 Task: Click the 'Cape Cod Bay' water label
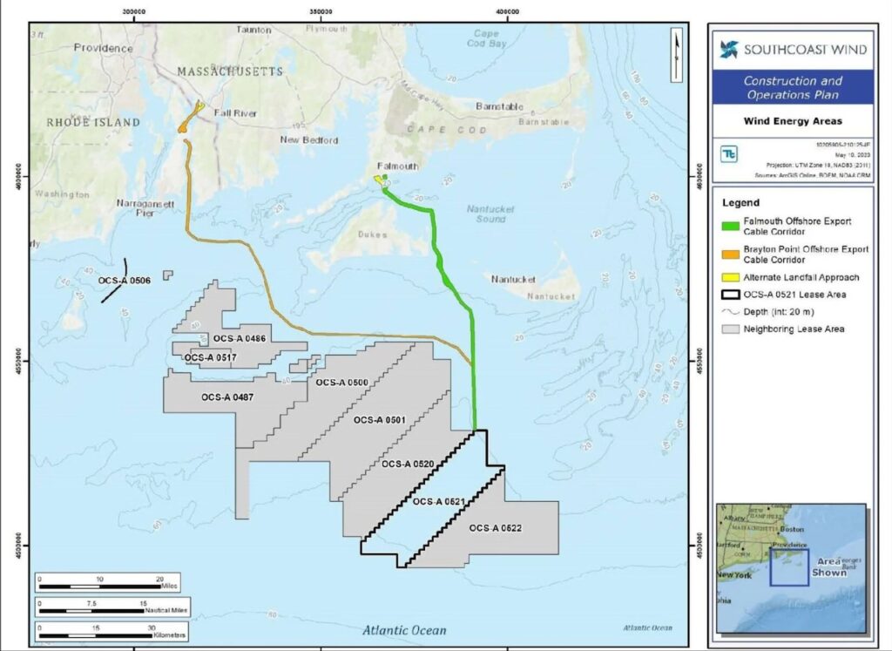point(486,38)
